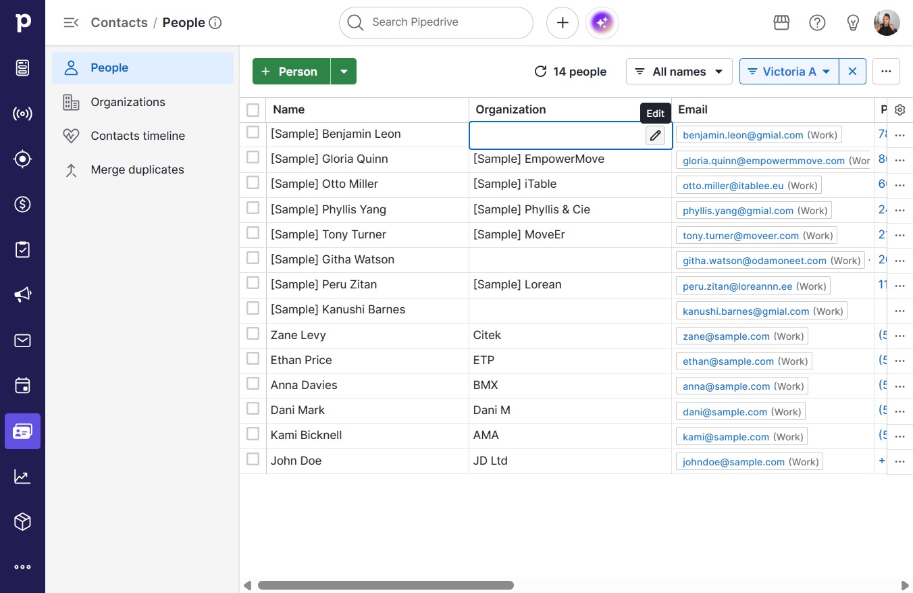The width and height of the screenshot is (913, 593).
Task: Open Contacts timeline menu item
Action: (142, 136)
